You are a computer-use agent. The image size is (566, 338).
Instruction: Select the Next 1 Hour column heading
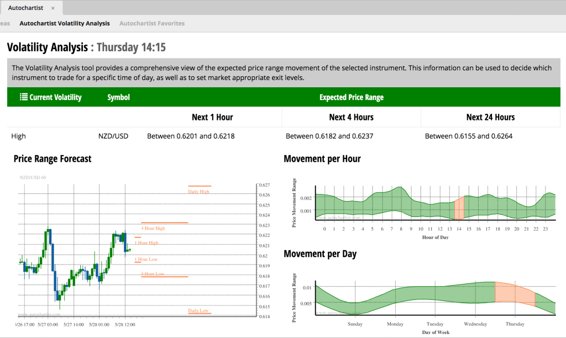pyautogui.click(x=212, y=117)
